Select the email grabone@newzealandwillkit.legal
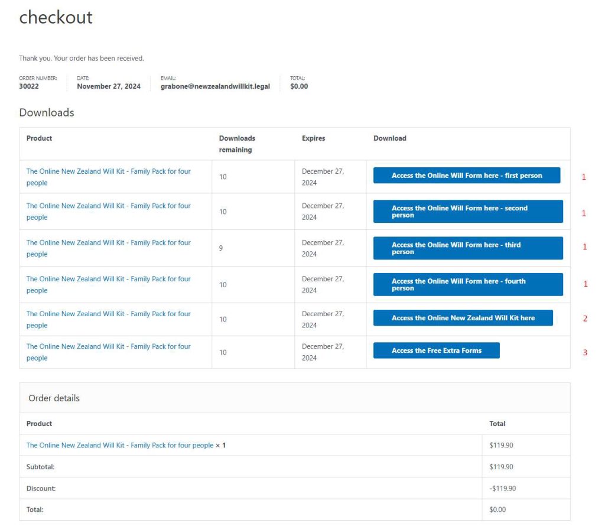This screenshot has width=605, height=529. 215,86
